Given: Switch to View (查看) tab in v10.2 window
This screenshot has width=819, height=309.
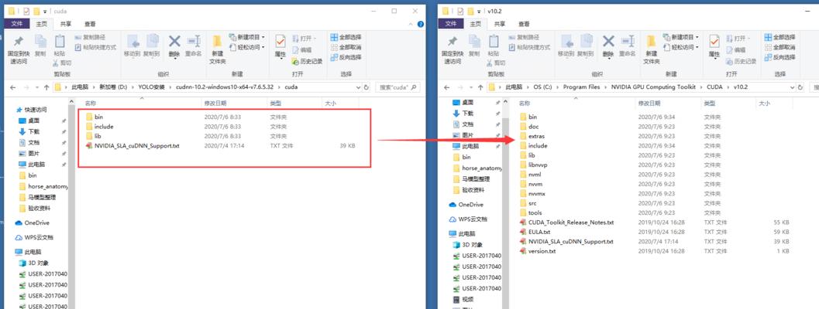Looking at the screenshot, I should (524, 24).
